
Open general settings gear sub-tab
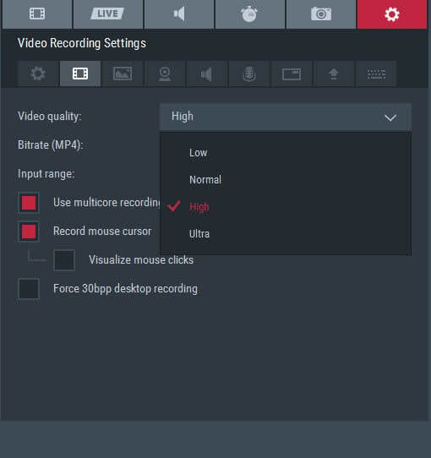(x=38, y=74)
